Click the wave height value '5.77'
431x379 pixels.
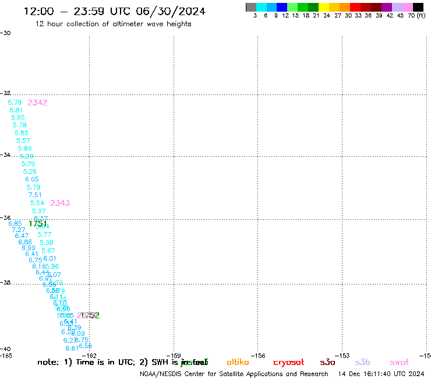pyautogui.click(x=44, y=234)
